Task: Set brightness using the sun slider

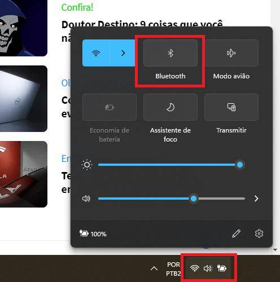Action: pos(171,165)
